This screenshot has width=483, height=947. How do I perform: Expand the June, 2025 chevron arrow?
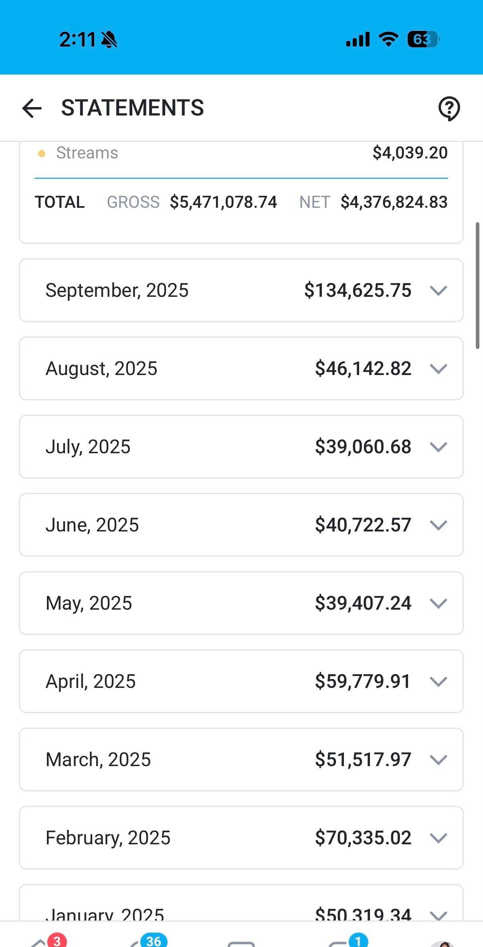[438, 525]
